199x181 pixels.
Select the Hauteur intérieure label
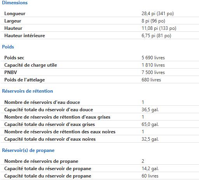tap(24, 36)
